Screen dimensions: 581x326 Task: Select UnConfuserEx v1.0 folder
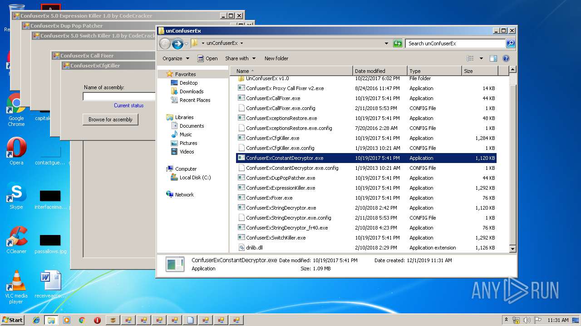(x=366, y=78)
